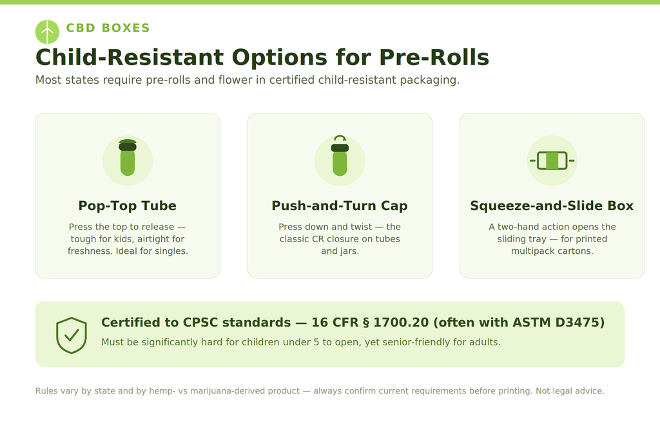This screenshot has height=440, width=660.
Task: Click the shield checkmark certification icon
Action: (72, 335)
